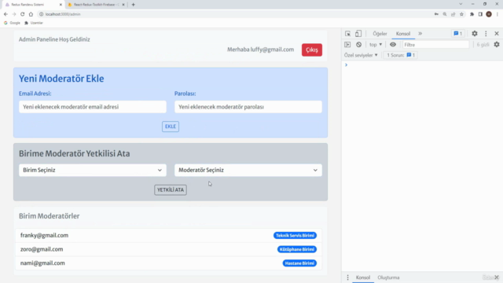Viewport: 503px width, 283px height.
Task: Focus the console Filtre input
Action: [x=435, y=45]
